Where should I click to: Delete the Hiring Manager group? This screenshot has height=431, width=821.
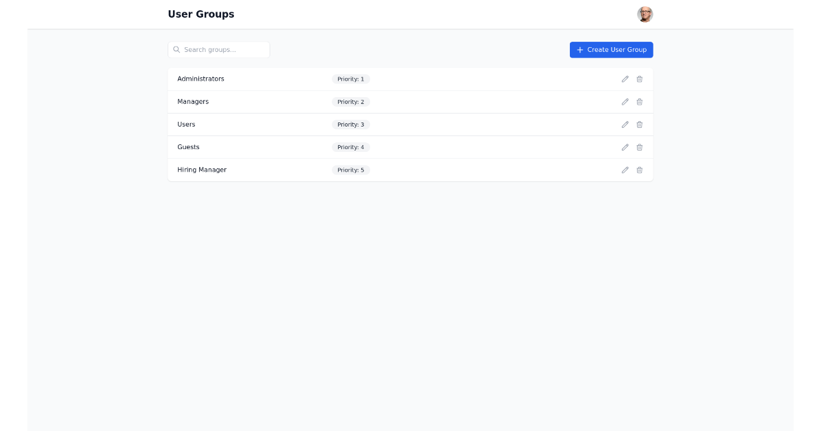pos(639,170)
